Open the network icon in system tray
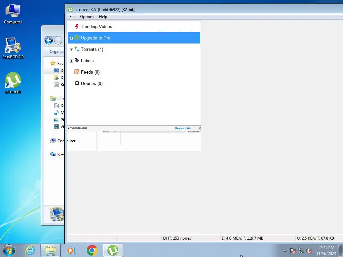Viewport: 343px width, 257px height. tap(301, 251)
